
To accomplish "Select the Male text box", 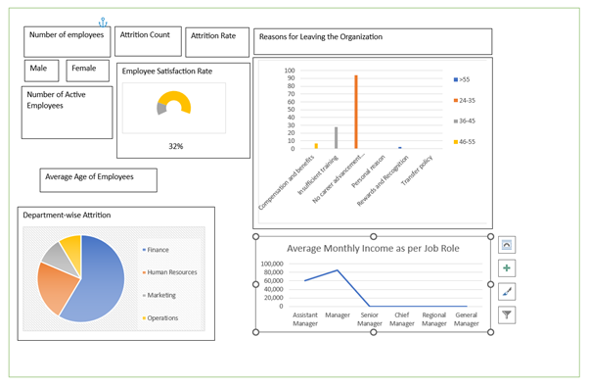I will point(42,71).
